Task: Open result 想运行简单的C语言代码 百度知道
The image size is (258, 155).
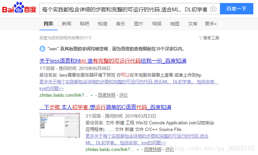Action: [105, 107]
